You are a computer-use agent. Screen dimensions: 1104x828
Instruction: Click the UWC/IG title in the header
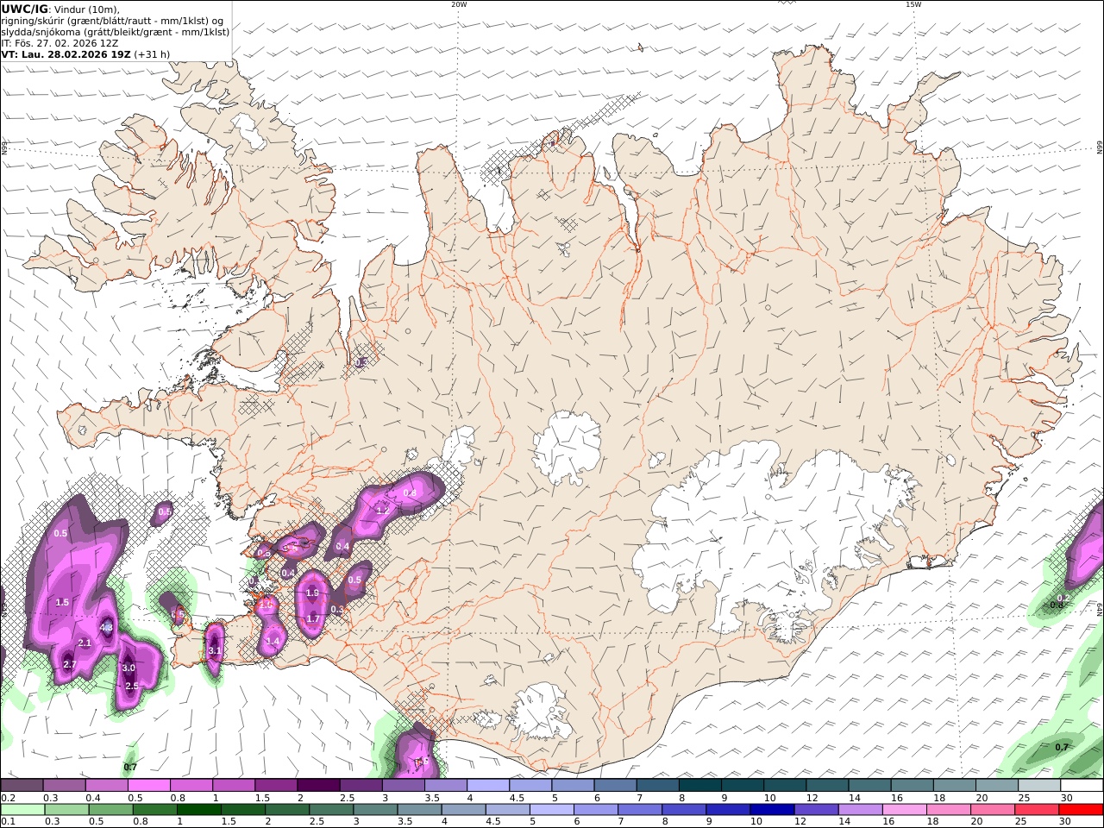point(25,9)
